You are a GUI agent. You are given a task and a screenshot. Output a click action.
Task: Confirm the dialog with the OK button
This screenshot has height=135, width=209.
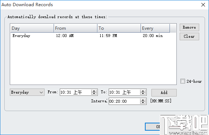click(152, 127)
